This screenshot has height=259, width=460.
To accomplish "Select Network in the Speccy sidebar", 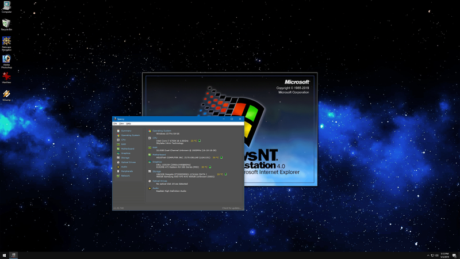I will 125,176.
